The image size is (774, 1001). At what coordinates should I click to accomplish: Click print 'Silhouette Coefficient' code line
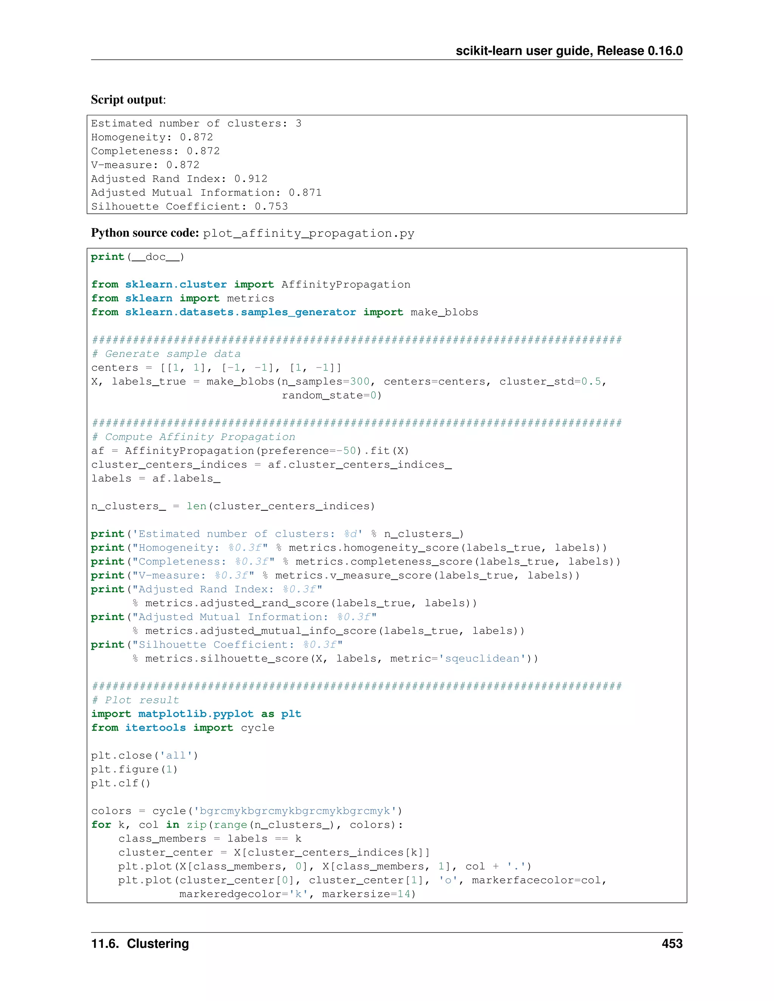pos(217,644)
